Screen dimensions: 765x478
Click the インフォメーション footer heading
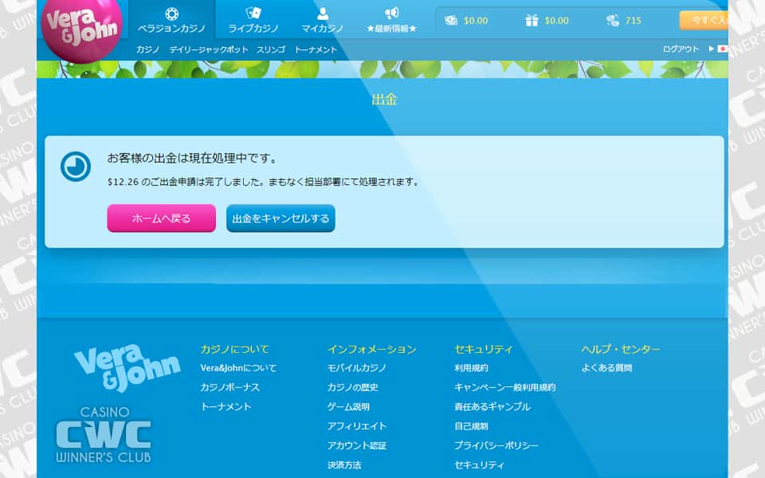(x=372, y=349)
